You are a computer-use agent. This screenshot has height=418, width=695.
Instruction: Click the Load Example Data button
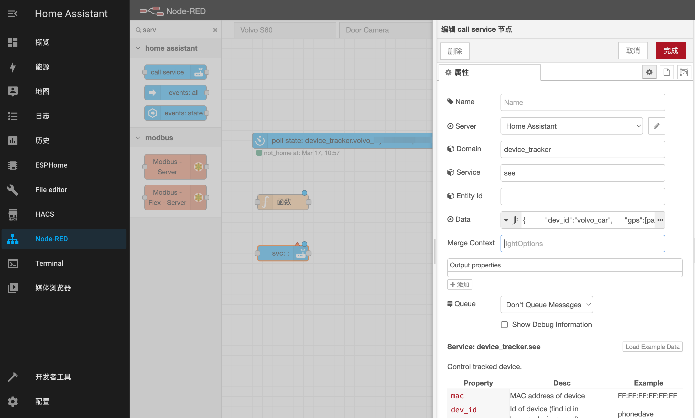tap(652, 347)
